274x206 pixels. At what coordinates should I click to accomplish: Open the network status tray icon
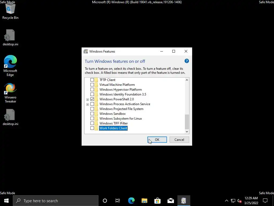point(233,201)
